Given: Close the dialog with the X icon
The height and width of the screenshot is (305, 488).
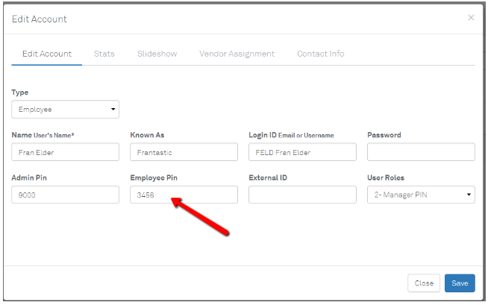Looking at the screenshot, I should click(x=471, y=18).
